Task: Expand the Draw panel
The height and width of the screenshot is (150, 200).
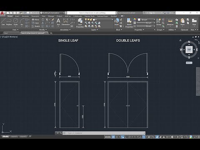Action: pyautogui.click(x=15, y=30)
